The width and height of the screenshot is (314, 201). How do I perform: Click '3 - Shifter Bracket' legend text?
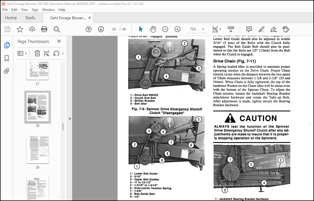142,101
